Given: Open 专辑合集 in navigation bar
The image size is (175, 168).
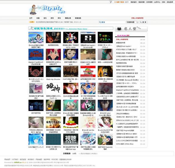Looking at the screenshot, I should tap(68, 18).
